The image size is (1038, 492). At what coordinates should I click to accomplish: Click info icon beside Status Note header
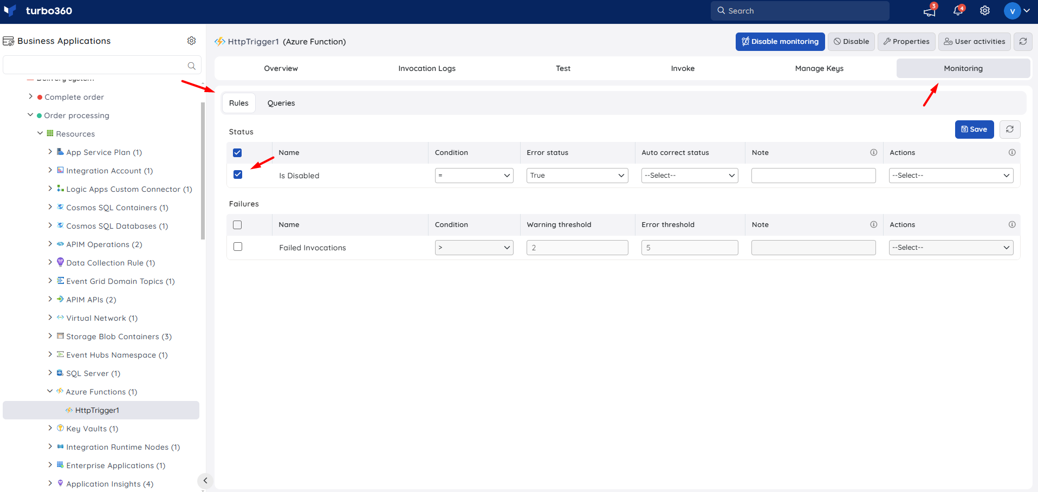(873, 152)
